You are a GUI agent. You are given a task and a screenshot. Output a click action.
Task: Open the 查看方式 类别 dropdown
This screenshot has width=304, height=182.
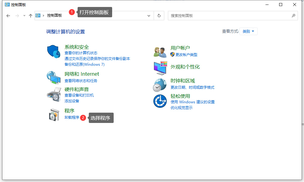point(248,31)
